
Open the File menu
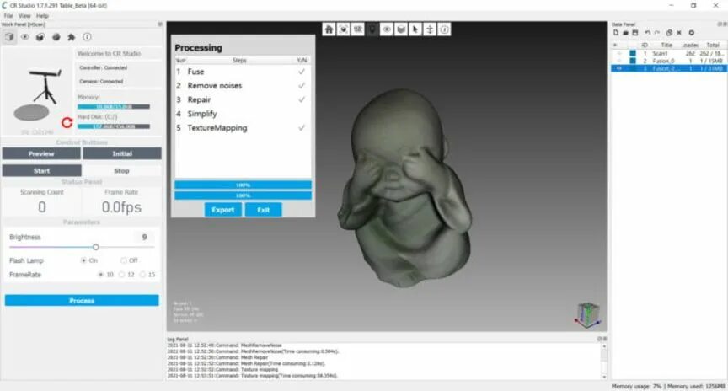coord(8,16)
